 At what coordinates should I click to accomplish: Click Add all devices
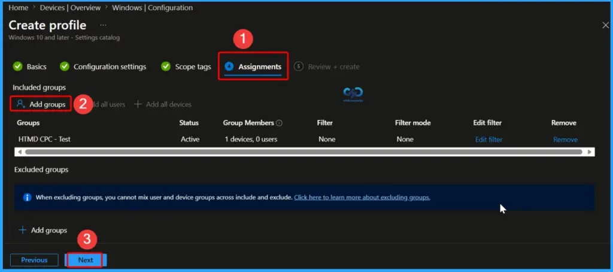point(163,104)
